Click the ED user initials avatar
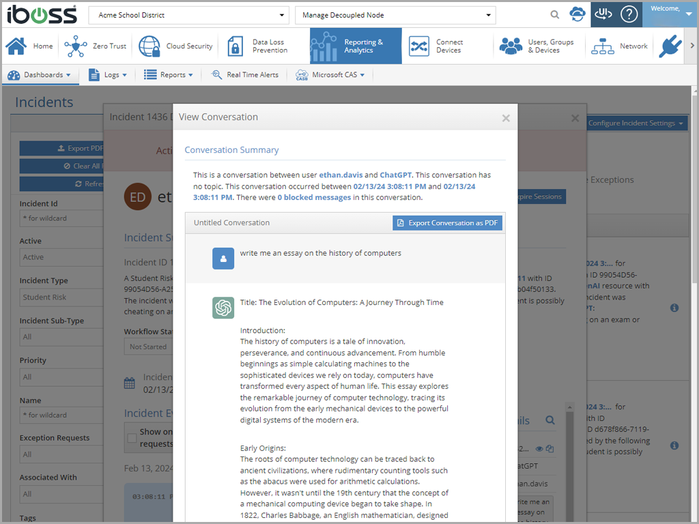Screen dimensions: 699x524 click(138, 196)
